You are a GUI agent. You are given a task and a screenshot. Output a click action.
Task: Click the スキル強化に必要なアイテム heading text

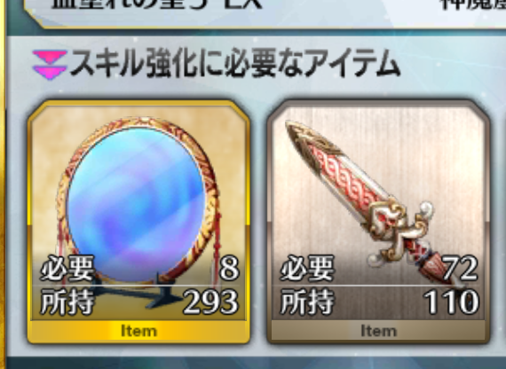coord(234,64)
